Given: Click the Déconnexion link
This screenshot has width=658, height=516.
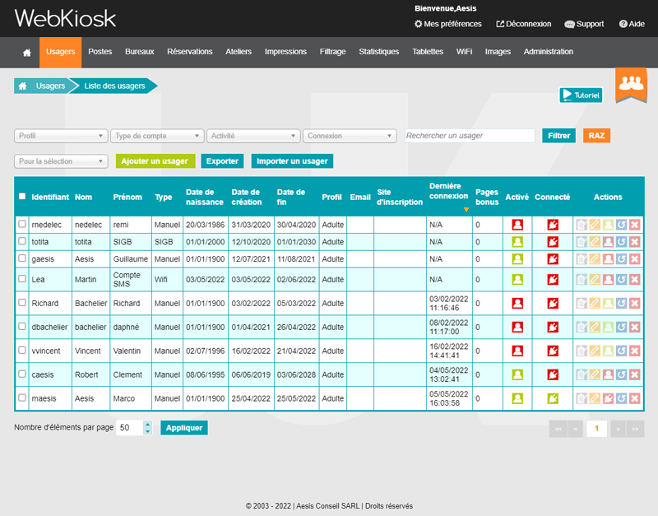Looking at the screenshot, I should pyautogui.click(x=524, y=24).
